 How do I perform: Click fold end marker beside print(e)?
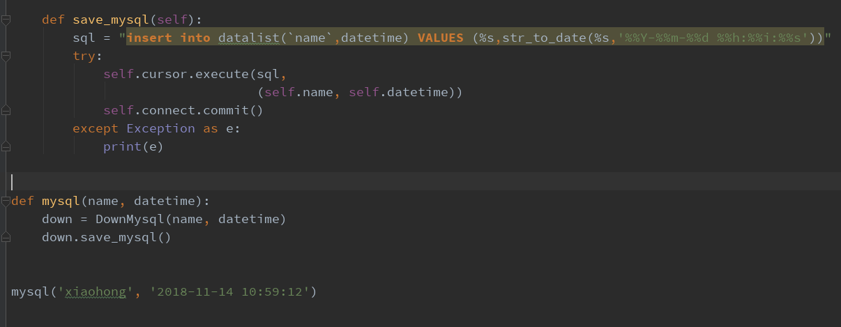6,147
